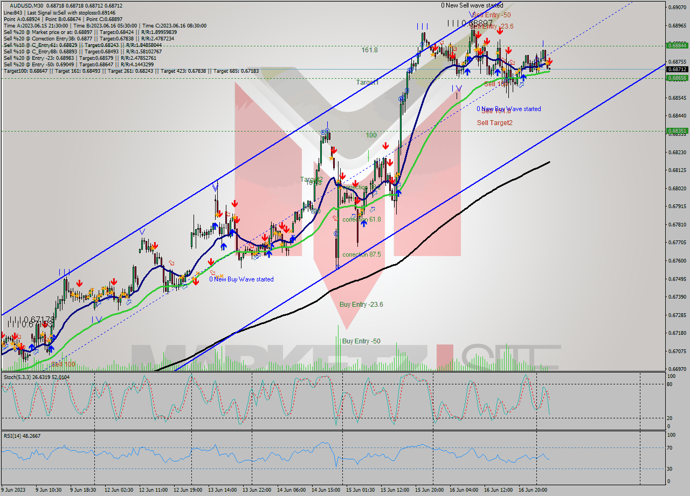690x496 pixels.
Task: Click the 'Target100: 0.68647' targets line
Action: (131, 71)
